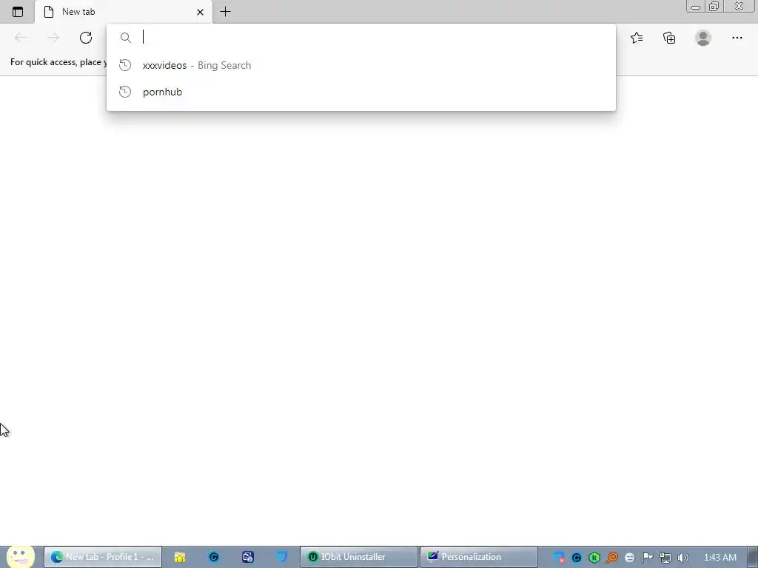
Task: Switch to the Personalization taskbar window
Action: (479, 557)
